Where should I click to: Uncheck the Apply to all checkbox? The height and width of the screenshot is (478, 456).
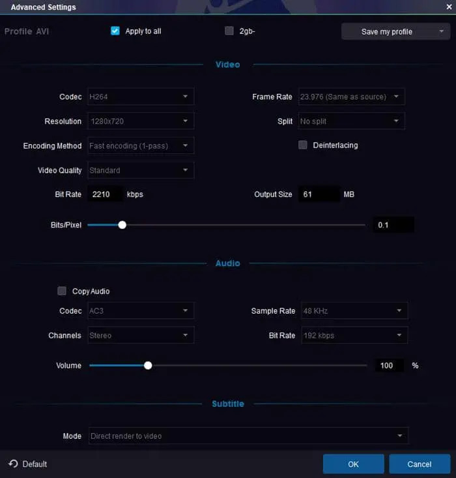[115, 31]
